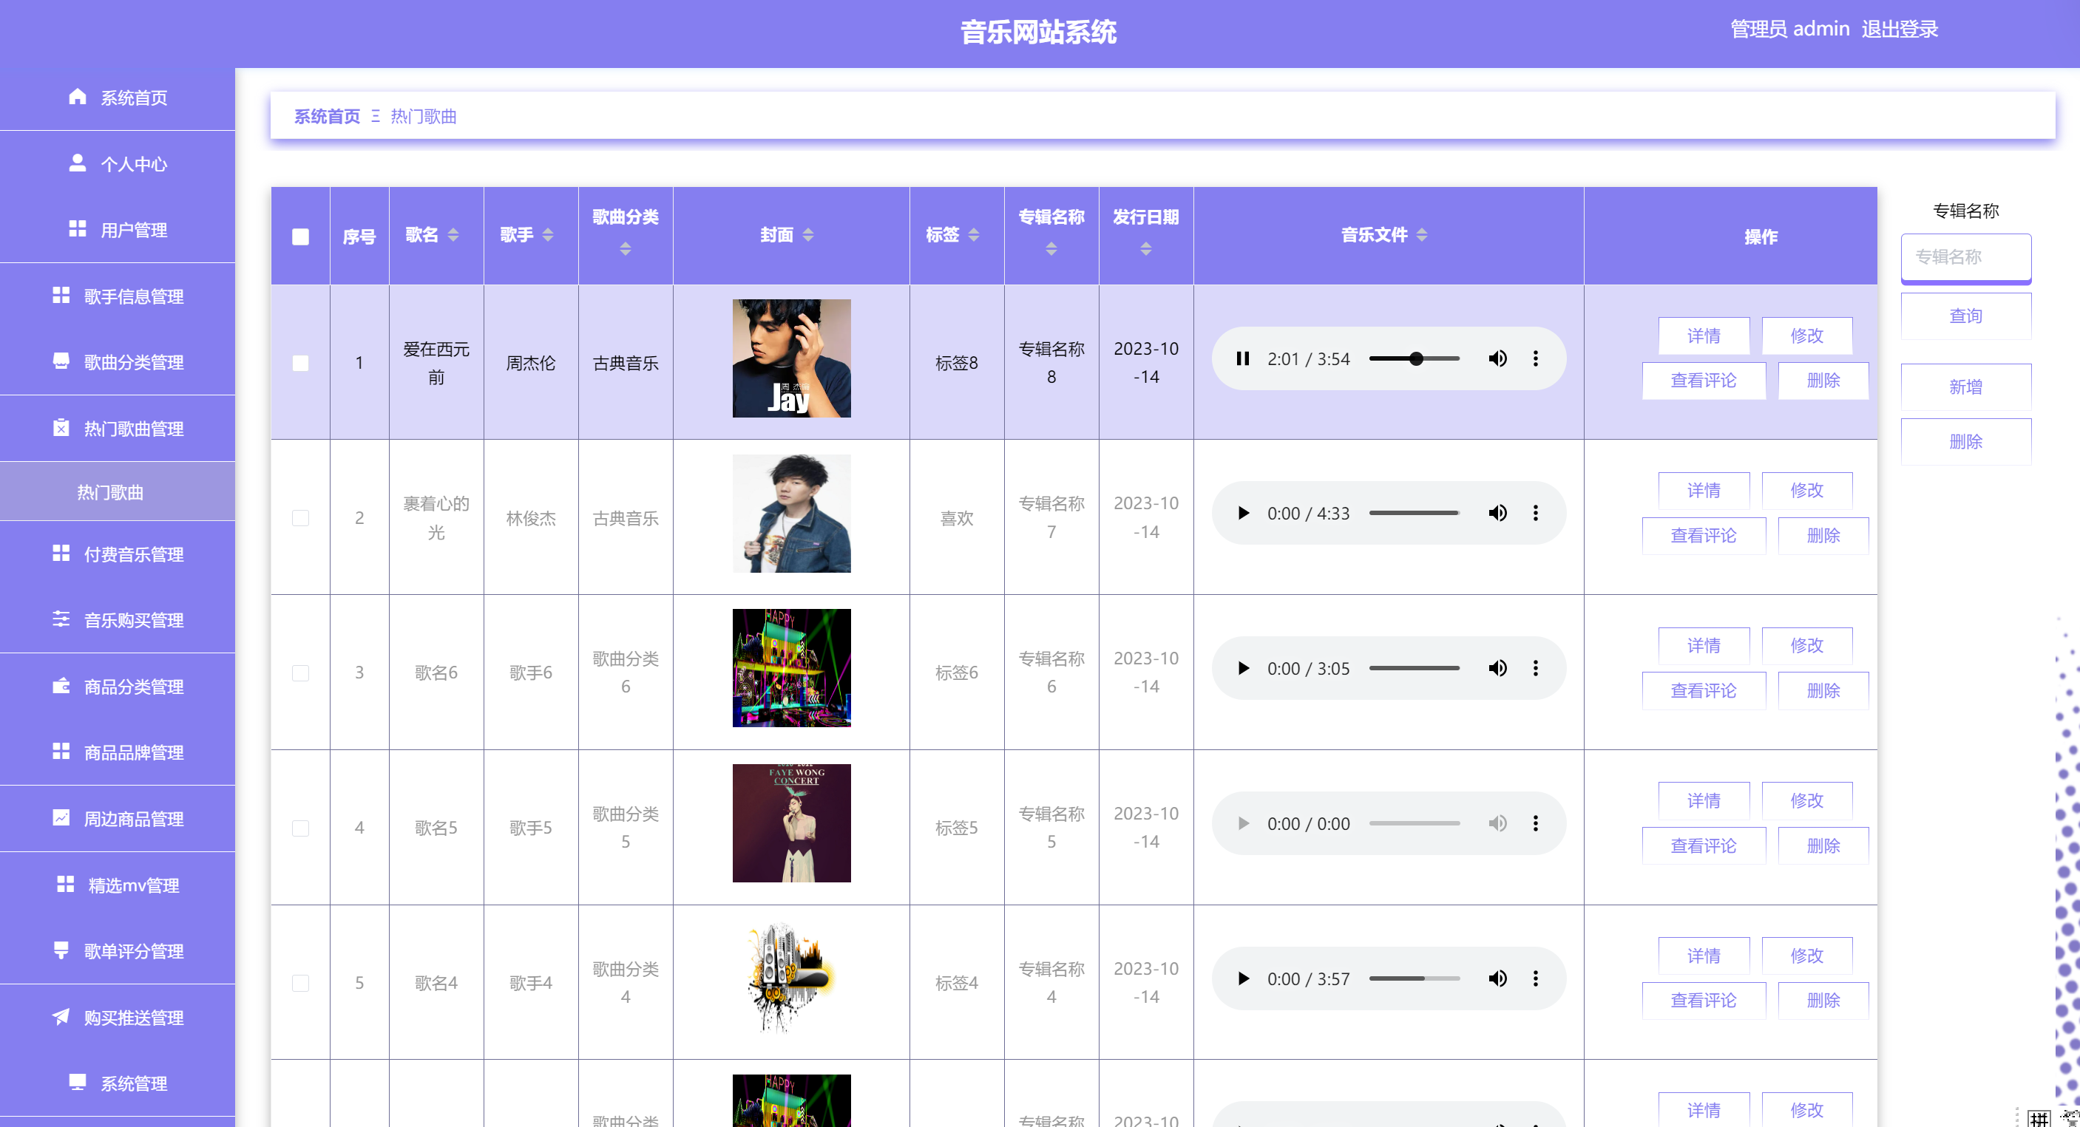The width and height of the screenshot is (2080, 1127).
Task: Click the 新增 add button
Action: tap(1965, 387)
